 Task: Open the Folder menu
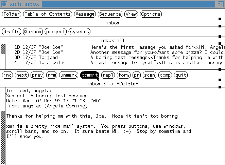[x=12, y=14]
